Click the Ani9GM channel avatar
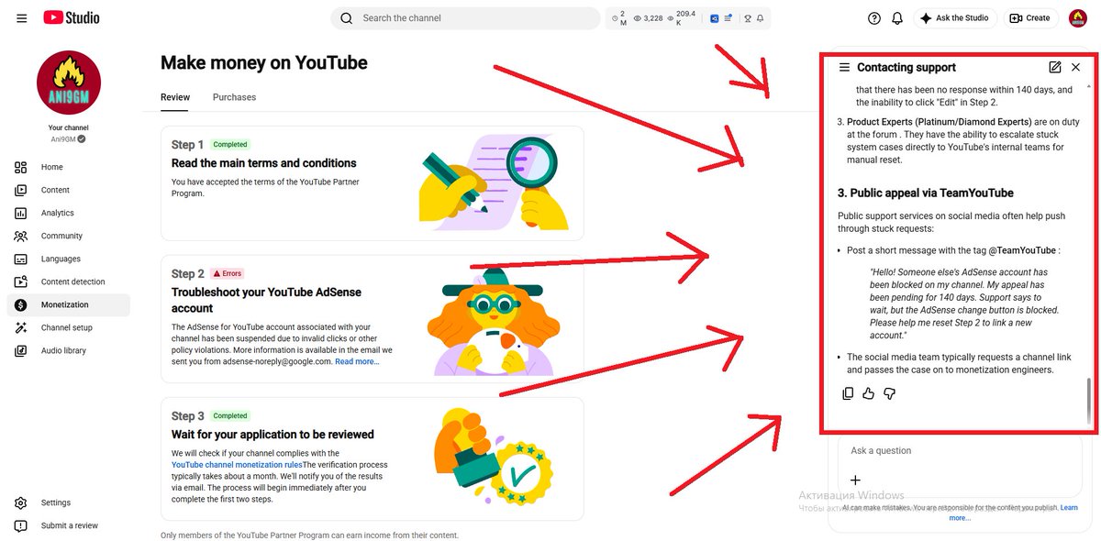The image size is (1101, 541). coord(69,83)
